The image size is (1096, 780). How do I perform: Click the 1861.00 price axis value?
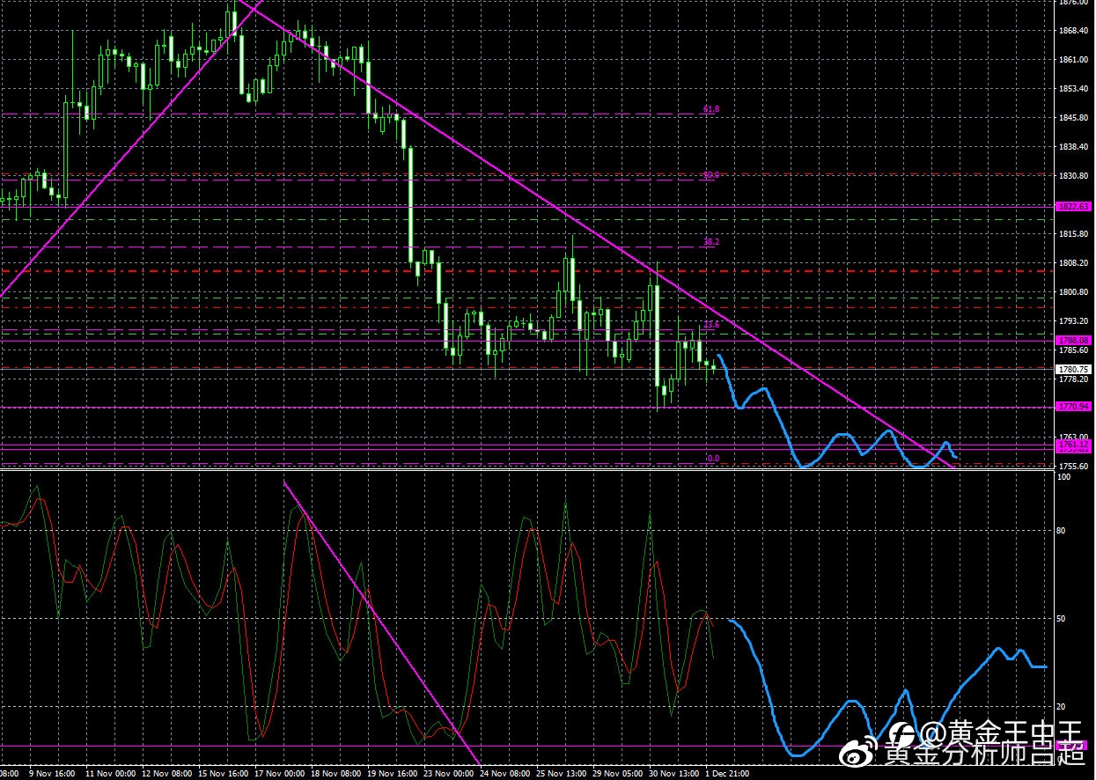[x=1072, y=60]
